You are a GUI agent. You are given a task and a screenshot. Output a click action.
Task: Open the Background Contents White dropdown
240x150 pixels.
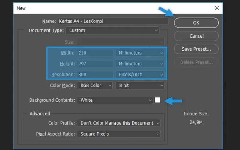[115, 100]
